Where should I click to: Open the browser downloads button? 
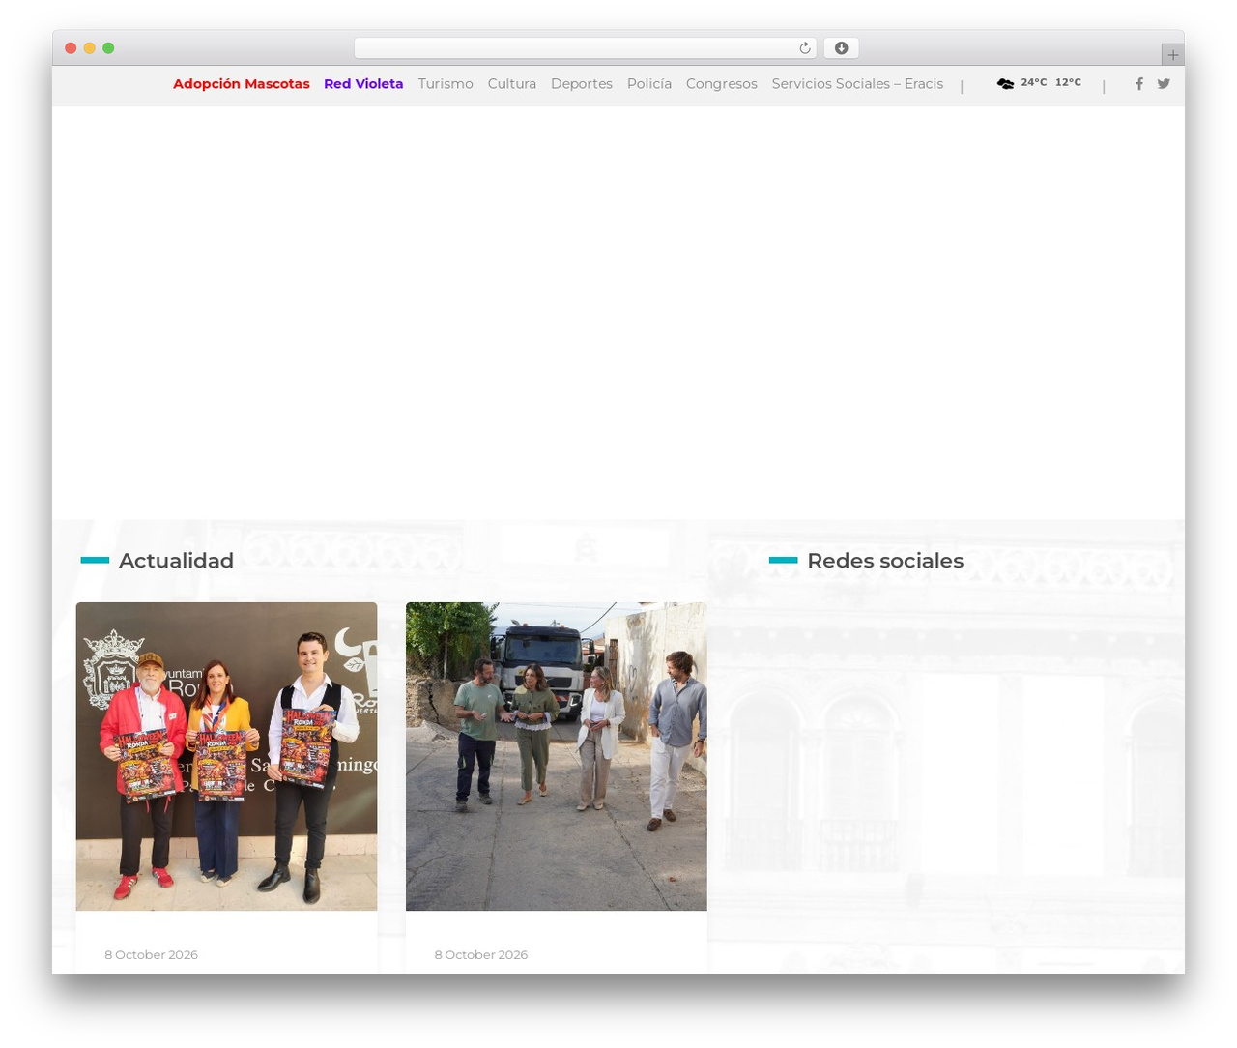842,48
